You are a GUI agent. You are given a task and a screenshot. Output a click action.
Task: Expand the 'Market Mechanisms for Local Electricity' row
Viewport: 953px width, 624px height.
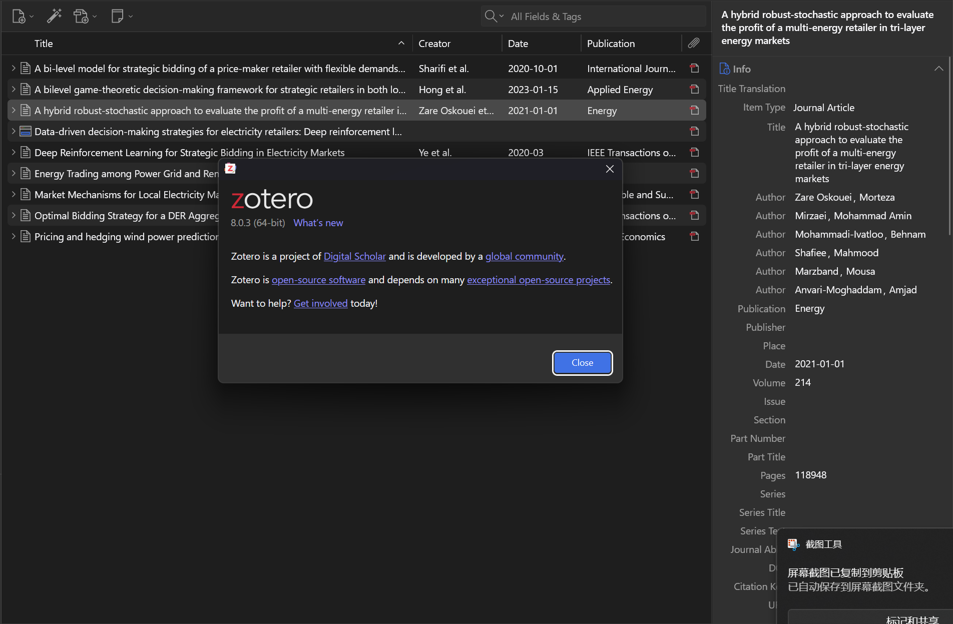(14, 194)
